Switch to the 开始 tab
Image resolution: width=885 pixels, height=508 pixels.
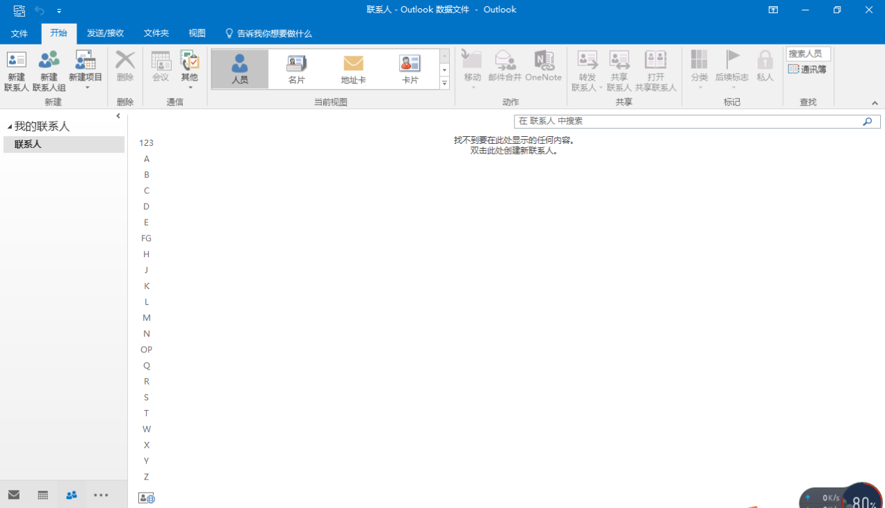(x=59, y=33)
